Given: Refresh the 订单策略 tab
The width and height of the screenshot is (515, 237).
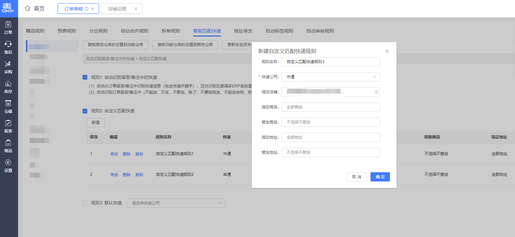Looking at the screenshot, I should point(87,9).
